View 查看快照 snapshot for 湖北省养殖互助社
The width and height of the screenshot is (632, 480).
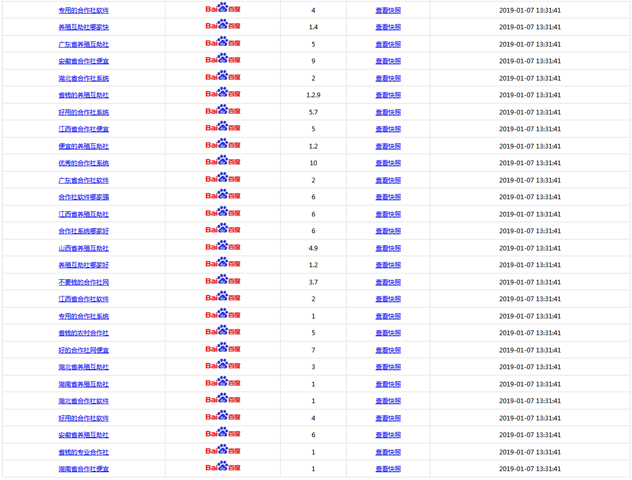coord(388,367)
